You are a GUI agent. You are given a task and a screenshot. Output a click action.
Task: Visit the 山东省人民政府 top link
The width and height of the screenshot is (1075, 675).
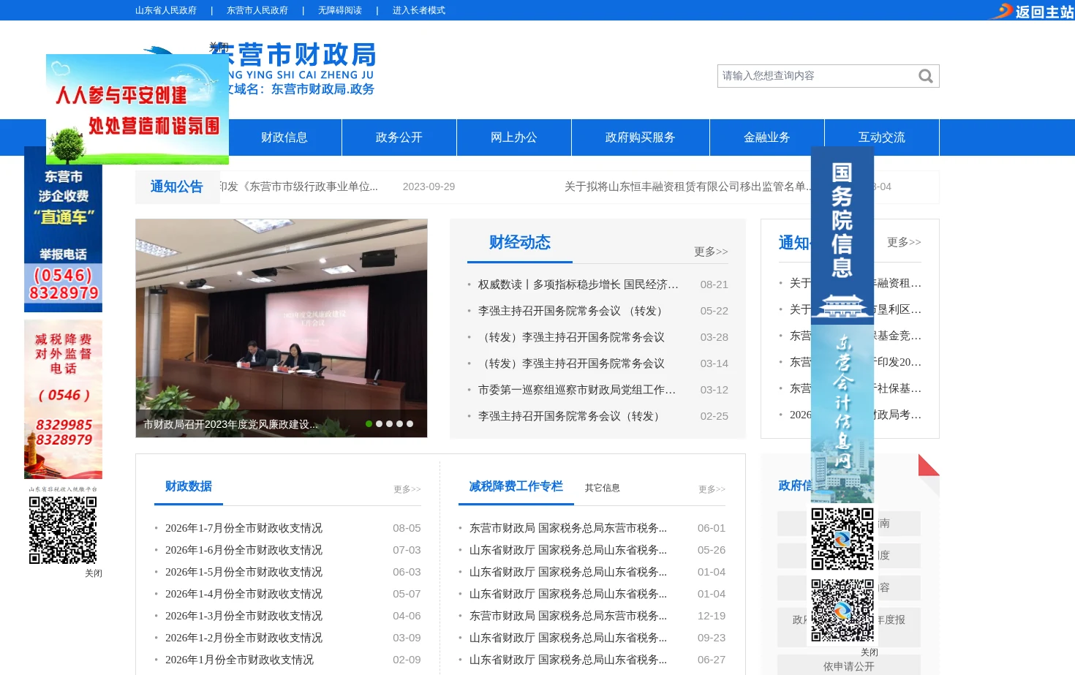(x=166, y=10)
